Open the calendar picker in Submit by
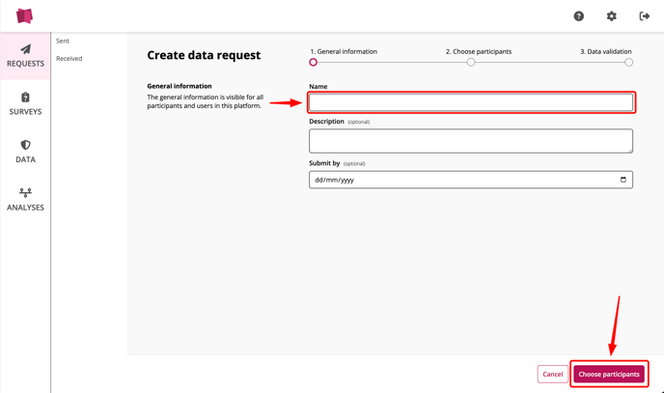The image size is (664, 393). [x=622, y=180]
